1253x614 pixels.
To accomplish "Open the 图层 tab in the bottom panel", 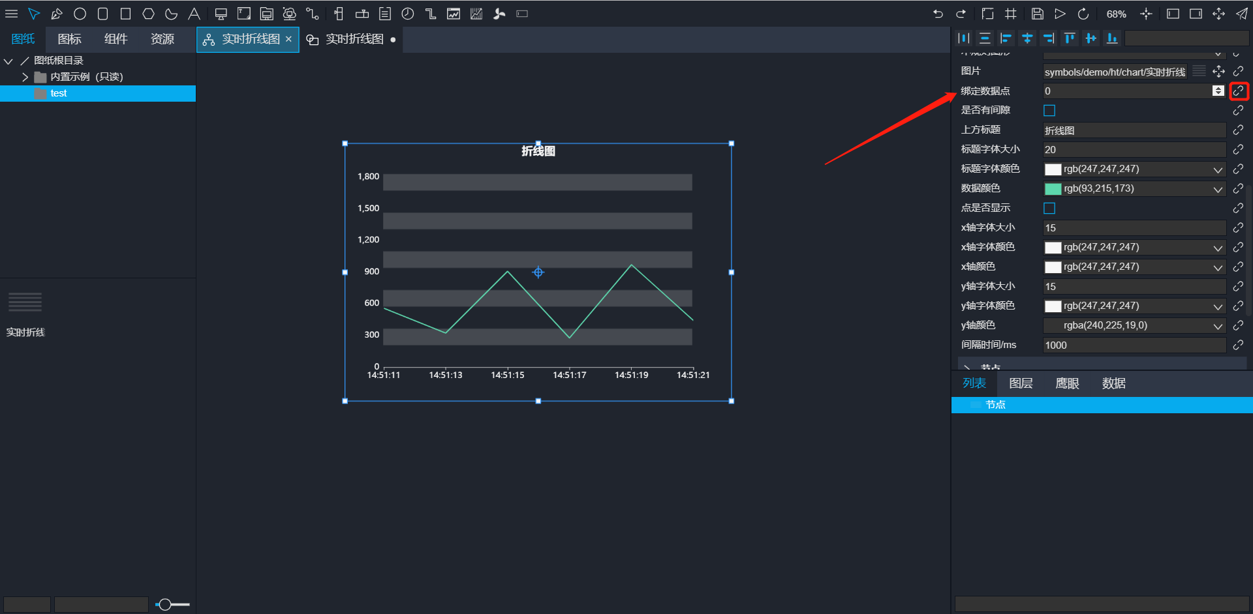I will coord(1021,383).
